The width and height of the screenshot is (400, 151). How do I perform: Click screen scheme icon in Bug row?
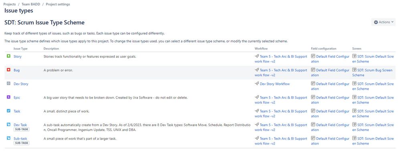(x=354, y=70)
